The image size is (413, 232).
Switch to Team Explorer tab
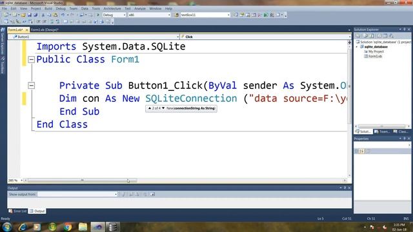[382, 131]
